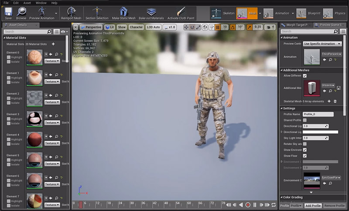349x211 pixels.
Task: Open the Section Selection tool
Action: pos(97,12)
